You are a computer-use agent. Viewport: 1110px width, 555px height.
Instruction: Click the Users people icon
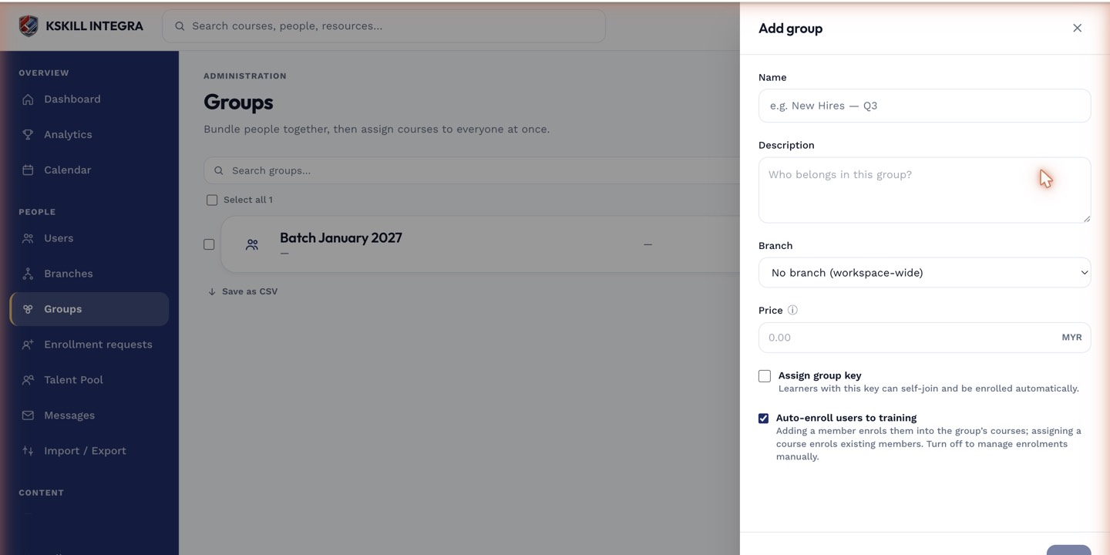pyautogui.click(x=28, y=238)
